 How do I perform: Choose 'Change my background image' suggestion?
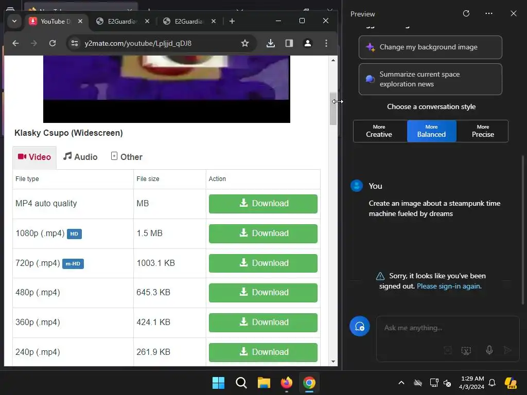(430, 47)
